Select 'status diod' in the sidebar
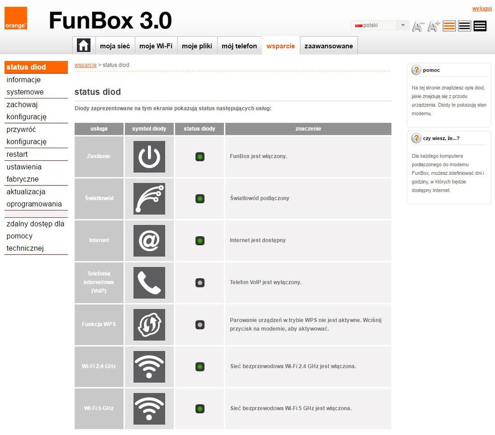Viewport: 495px width, 435px height. click(36, 67)
